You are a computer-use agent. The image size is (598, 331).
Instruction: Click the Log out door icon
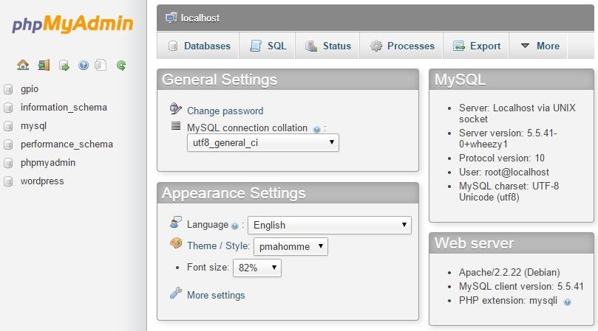tap(44, 65)
